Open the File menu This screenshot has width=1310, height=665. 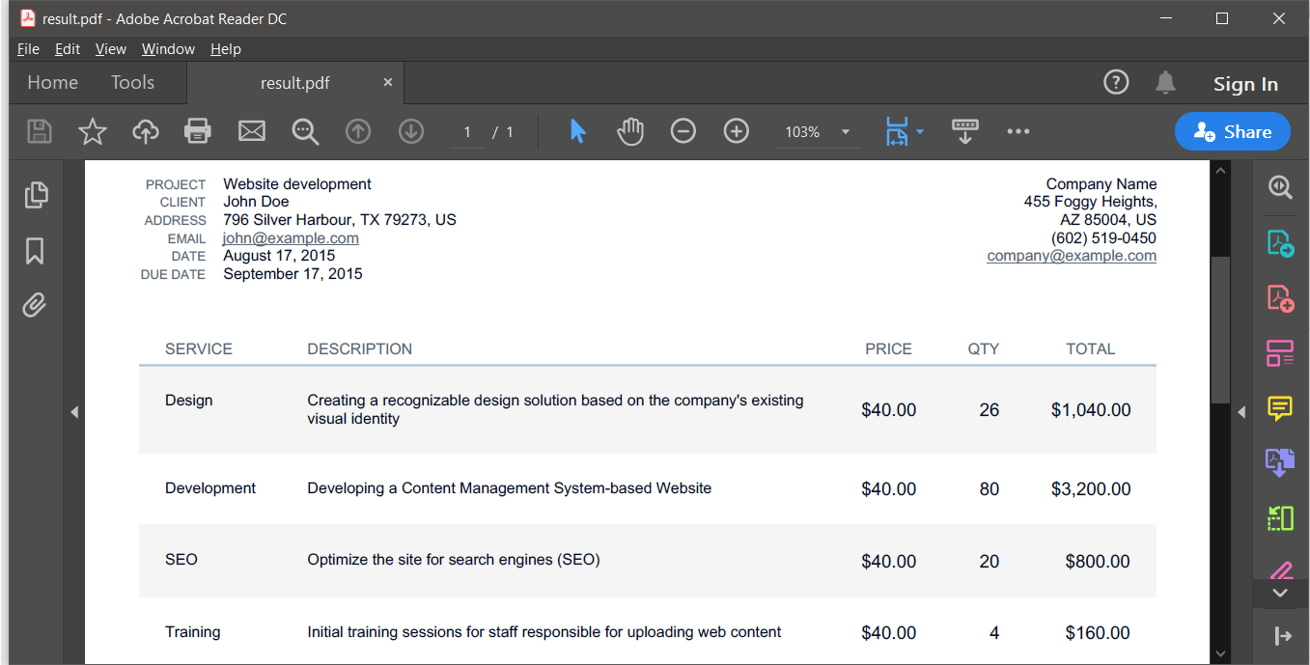point(28,48)
